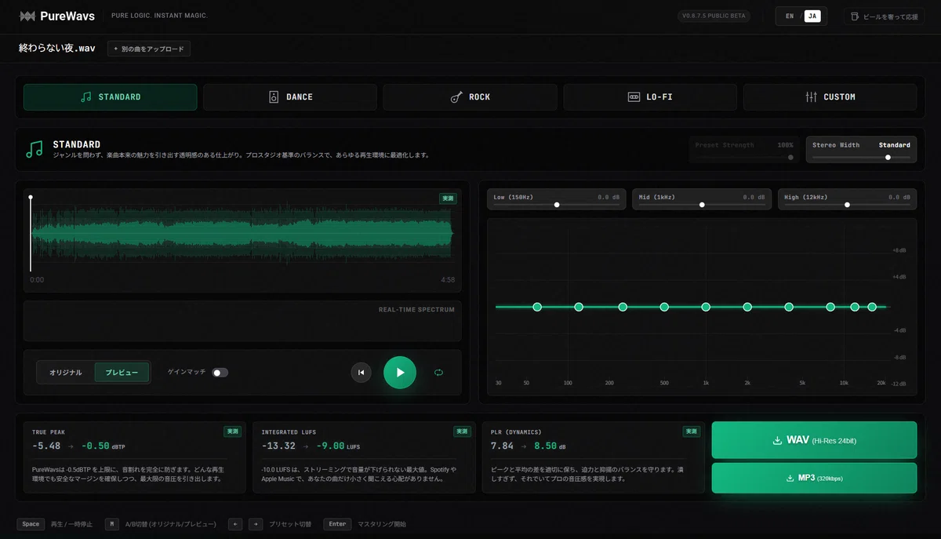
Task: Select the Dance preset speaker icon
Action: [274, 97]
